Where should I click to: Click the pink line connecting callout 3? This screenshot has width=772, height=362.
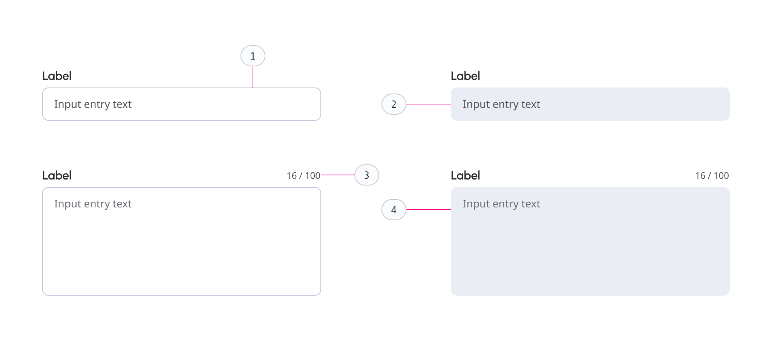click(337, 175)
